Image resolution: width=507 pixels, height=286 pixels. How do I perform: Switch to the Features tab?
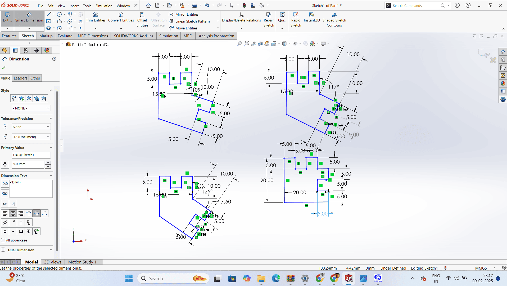[x=9, y=36]
